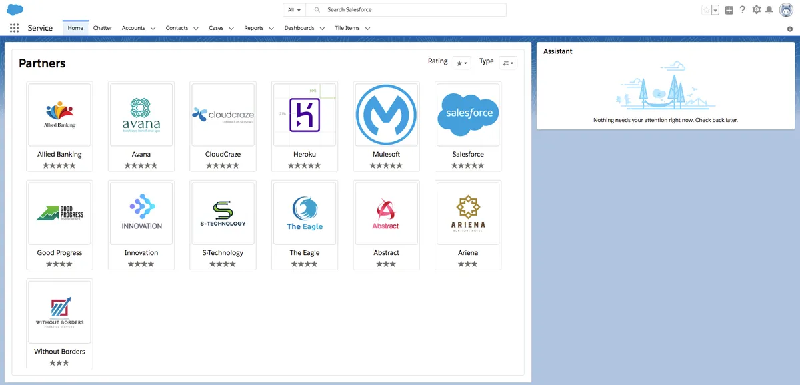The width and height of the screenshot is (800, 385).
Task: Select the The Eagle logo tile
Action: point(305,213)
